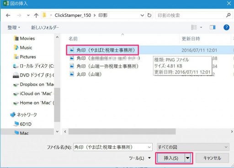Select Music in the navigation pane
Image resolution: width=234 pixels, height=168 pixels.
(23, 48)
